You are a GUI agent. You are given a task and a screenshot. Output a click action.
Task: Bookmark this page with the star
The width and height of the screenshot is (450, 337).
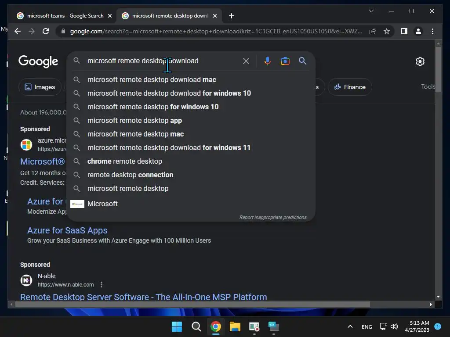click(387, 31)
